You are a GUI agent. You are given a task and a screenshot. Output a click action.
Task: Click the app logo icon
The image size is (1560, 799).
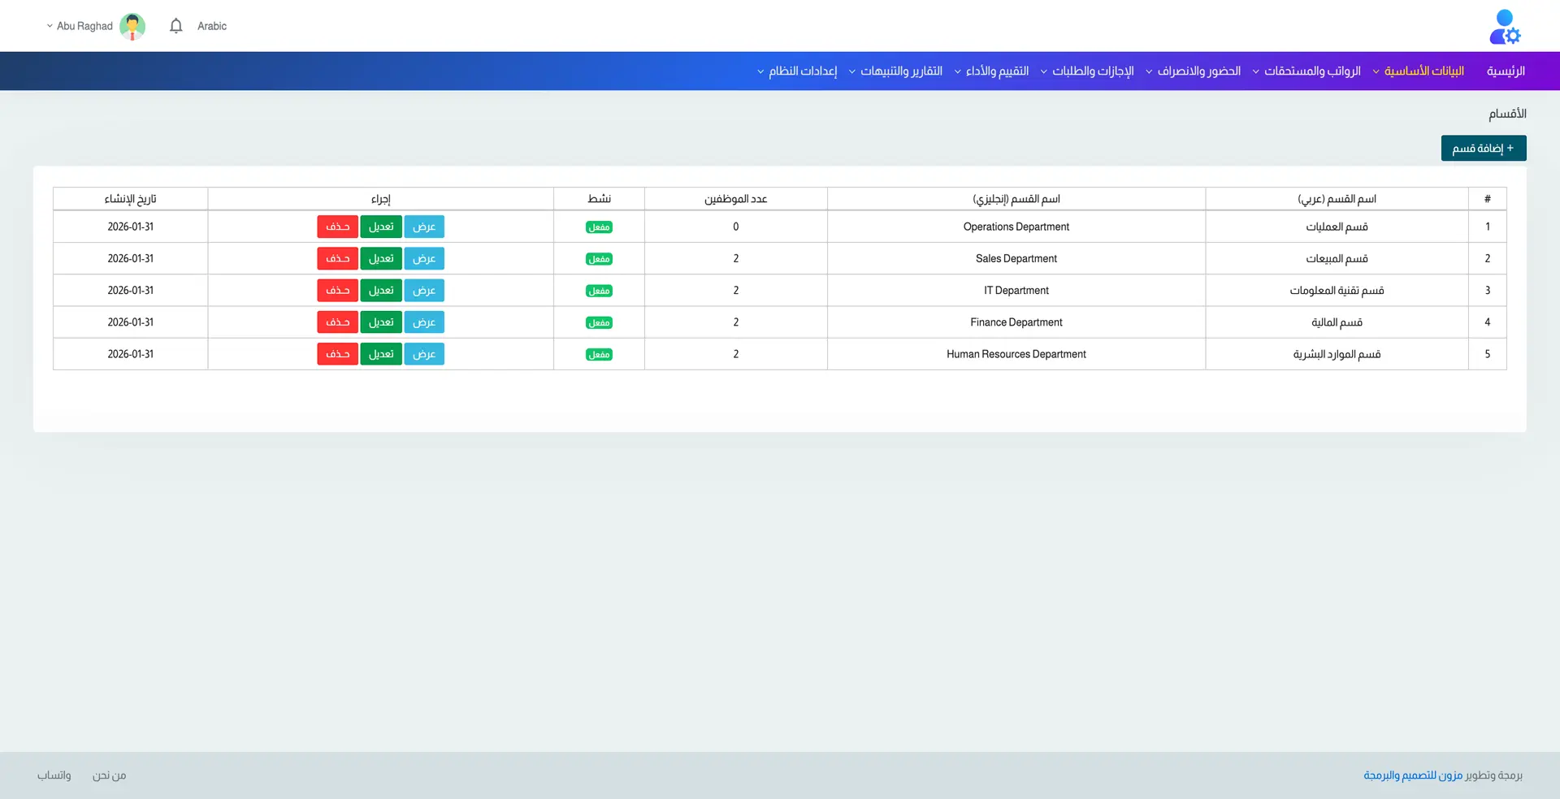1505,27
